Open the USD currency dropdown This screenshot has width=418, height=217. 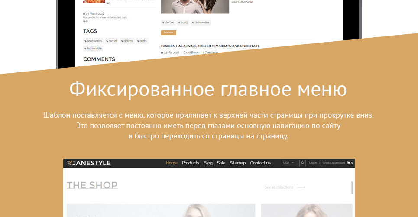coord(288,163)
